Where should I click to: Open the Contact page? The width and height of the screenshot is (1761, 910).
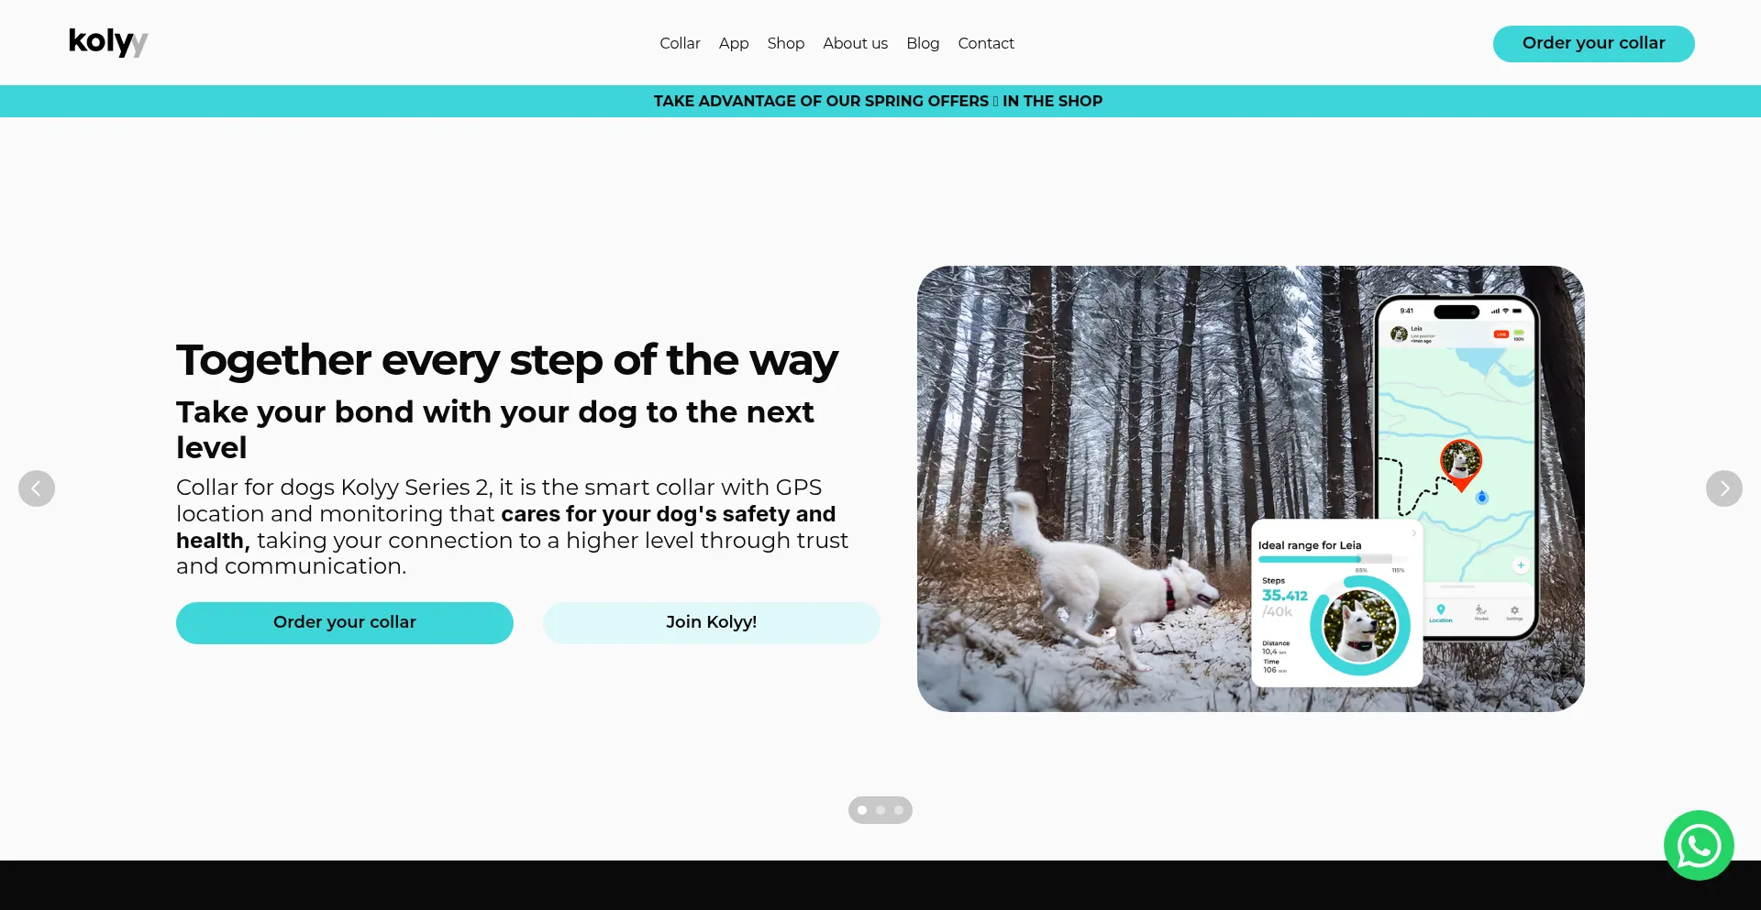pyautogui.click(x=986, y=43)
